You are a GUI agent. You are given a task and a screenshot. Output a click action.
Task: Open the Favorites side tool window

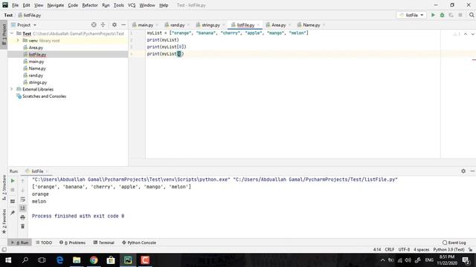click(x=4, y=221)
